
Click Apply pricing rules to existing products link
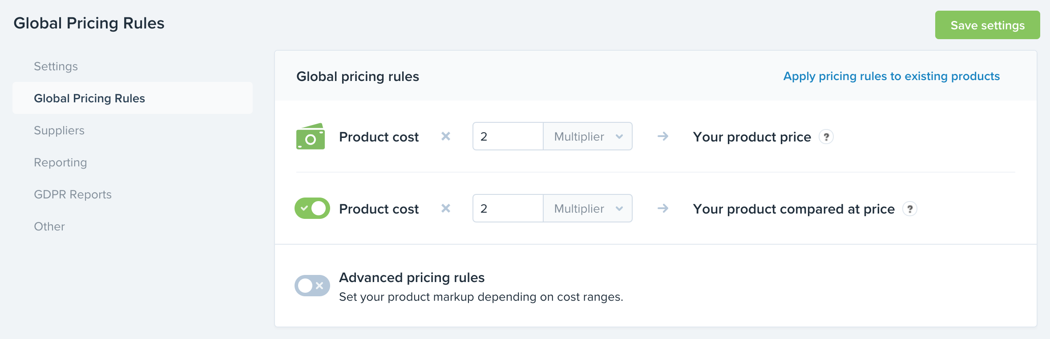891,77
